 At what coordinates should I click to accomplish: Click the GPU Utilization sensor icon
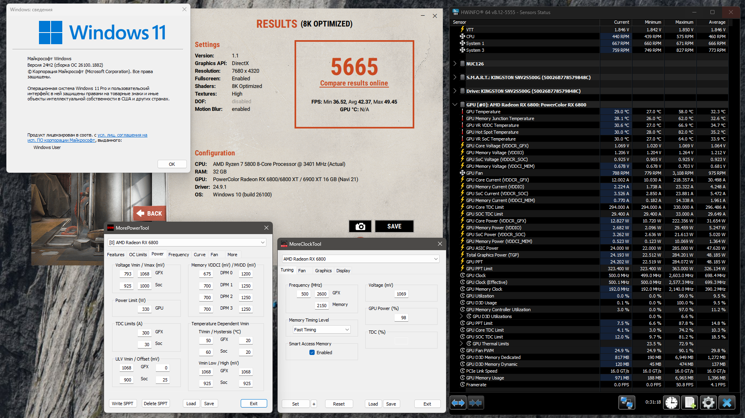[x=463, y=296]
